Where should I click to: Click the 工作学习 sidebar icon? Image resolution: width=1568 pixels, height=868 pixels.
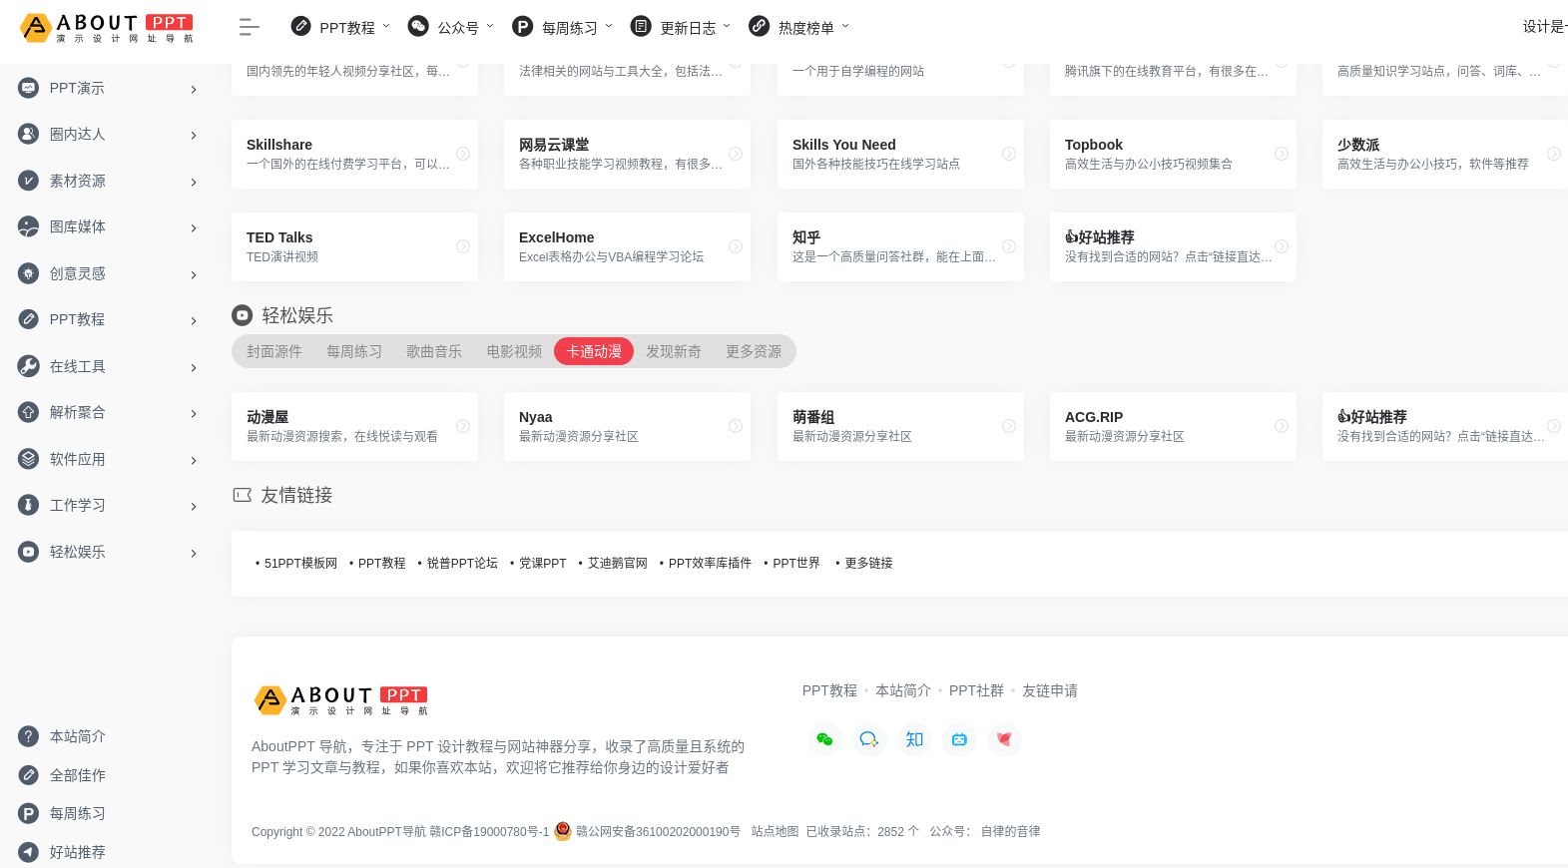(29, 505)
